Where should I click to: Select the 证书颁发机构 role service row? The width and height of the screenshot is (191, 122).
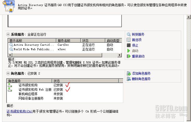(x=65, y=85)
